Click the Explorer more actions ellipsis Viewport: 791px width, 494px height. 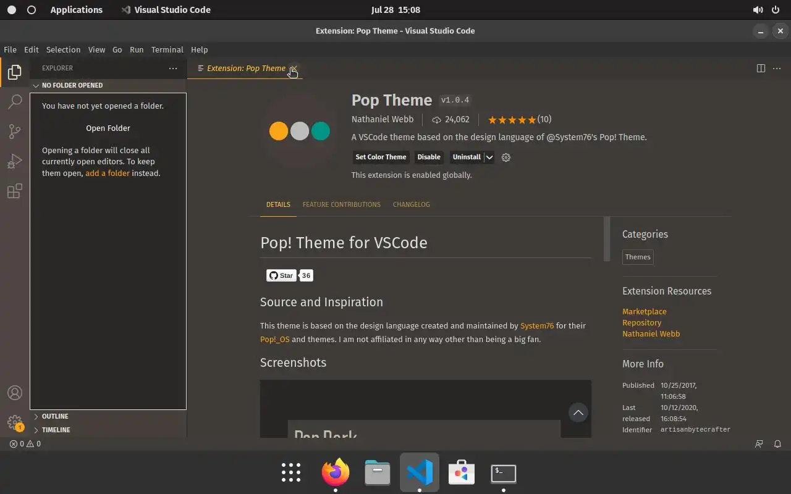click(173, 69)
